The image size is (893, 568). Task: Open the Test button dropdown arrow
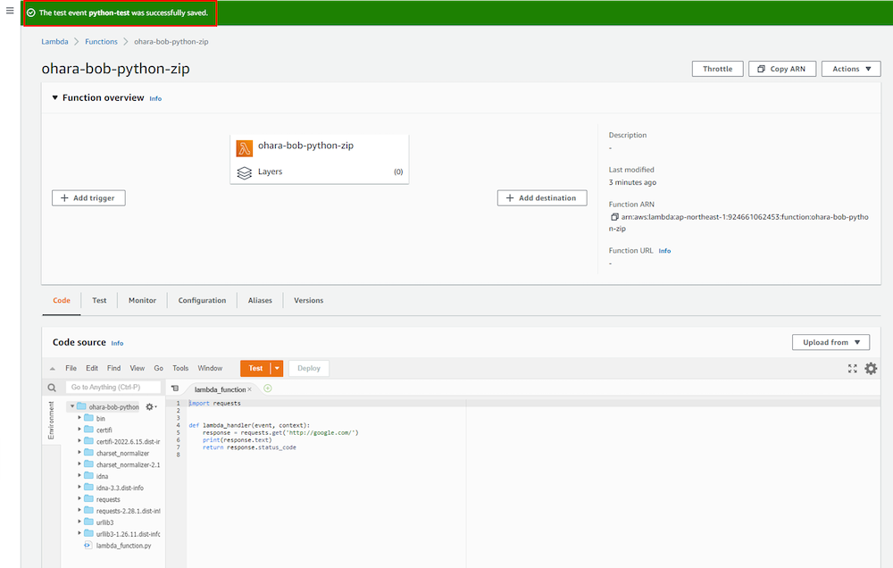(x=278, y=368)
